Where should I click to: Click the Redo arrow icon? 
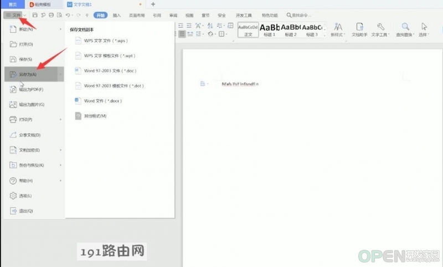point(78,15)
